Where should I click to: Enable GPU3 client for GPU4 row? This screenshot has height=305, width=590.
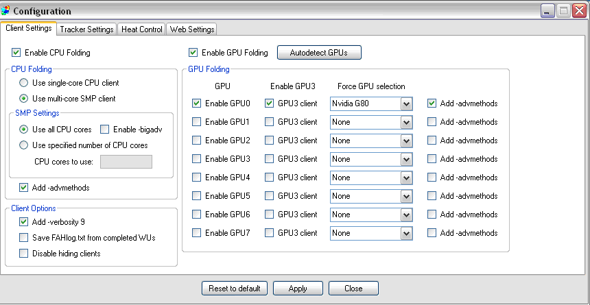pyautogui.click(x=269, y=177)
